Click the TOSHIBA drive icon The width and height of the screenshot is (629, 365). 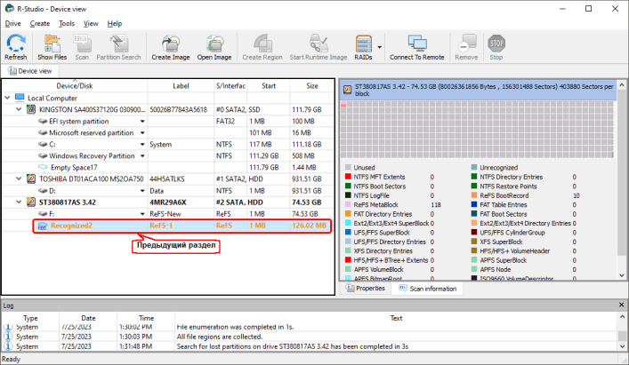pos(31,179)
